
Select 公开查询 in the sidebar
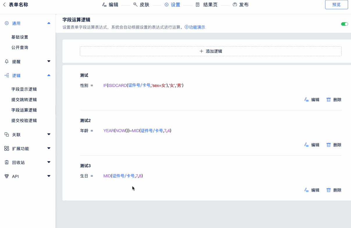[20, 47]
